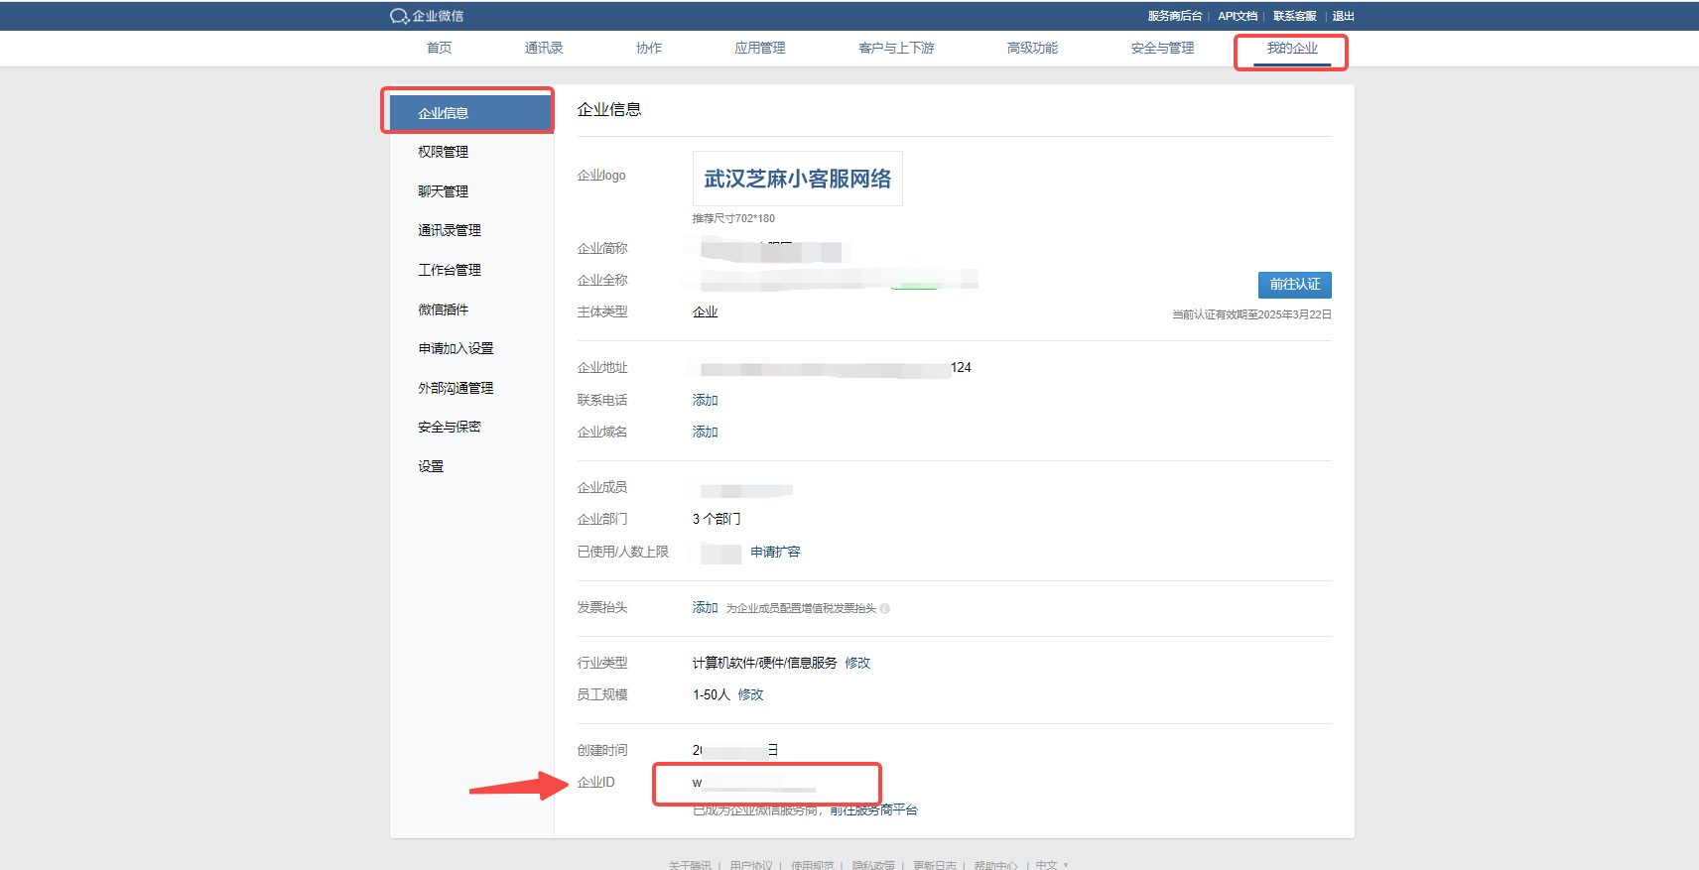
Task: Open the info icon beside 发票抬头 hint
Action: coord(885,609)
